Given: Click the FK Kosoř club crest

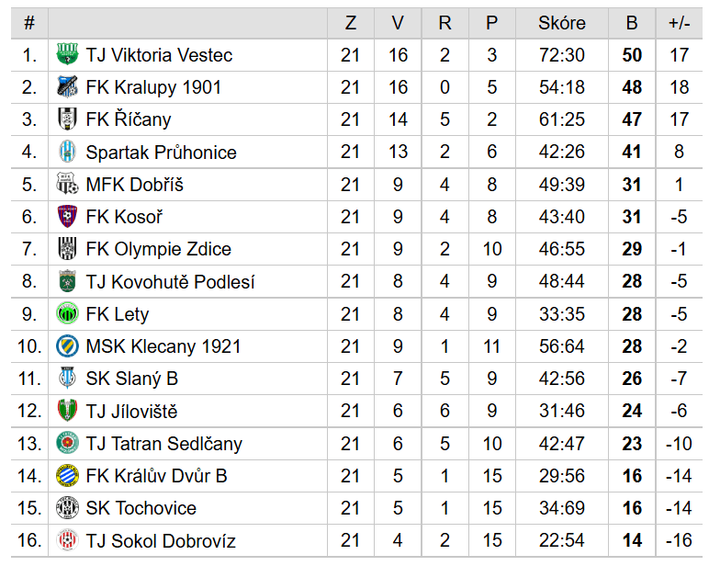Looking at the screenshot, I should 68,217.
